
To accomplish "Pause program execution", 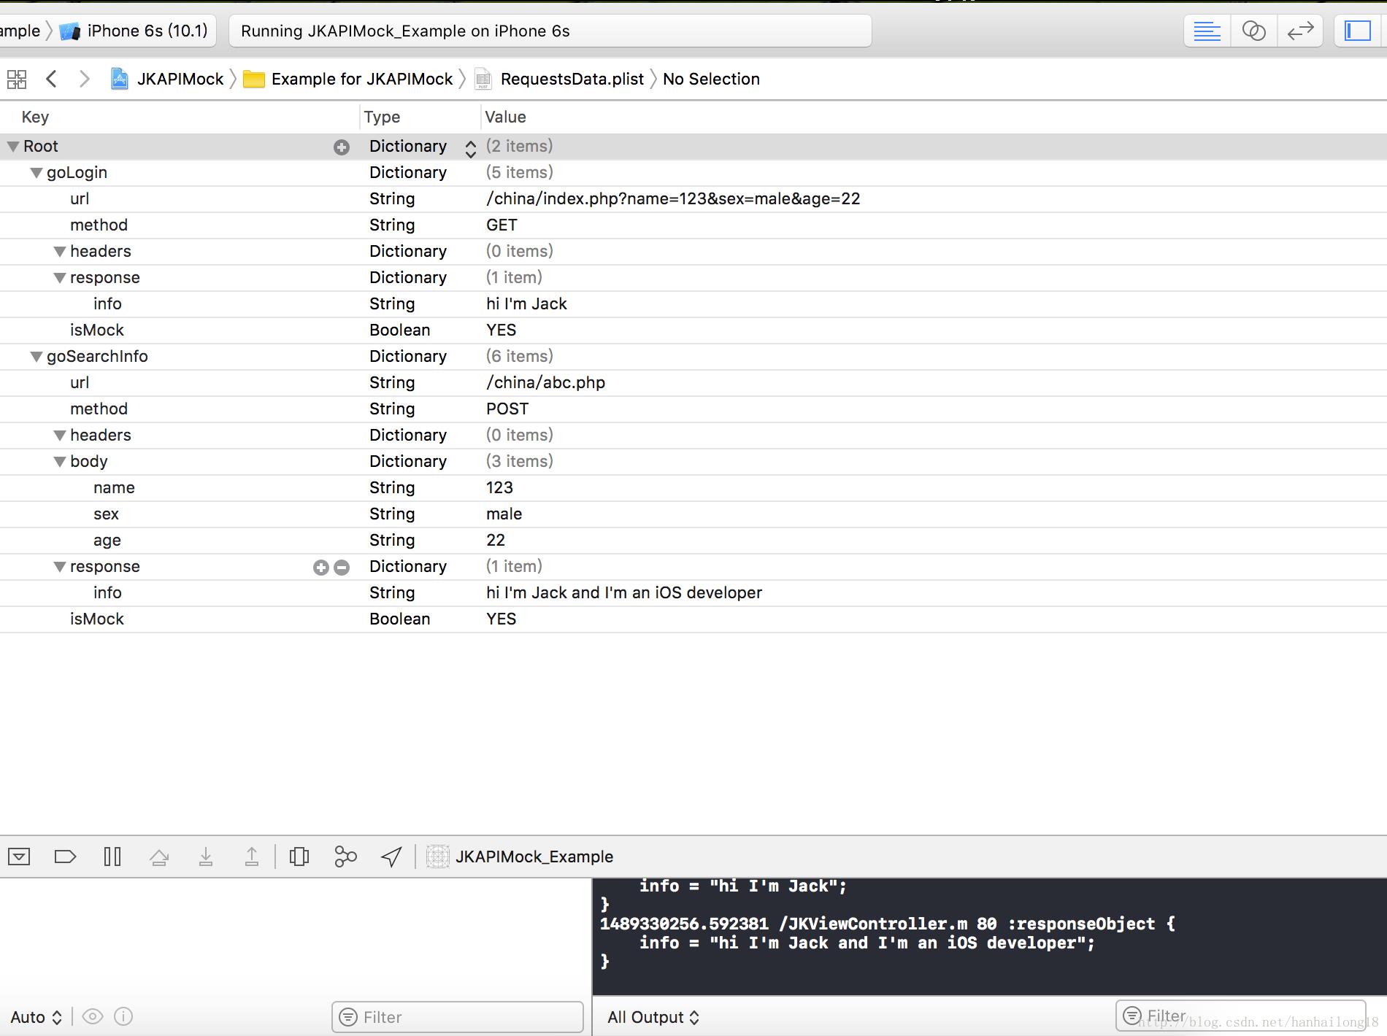I will click(x=112, y=857).
